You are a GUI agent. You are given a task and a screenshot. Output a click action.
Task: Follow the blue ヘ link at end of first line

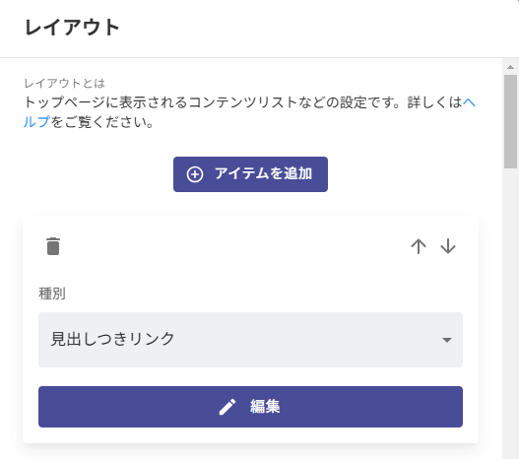469,102
